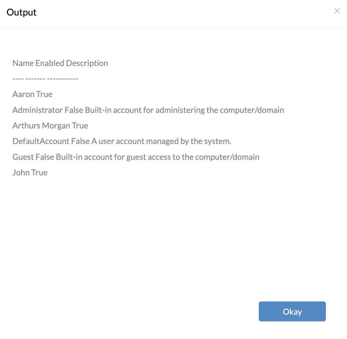
Task: Click the "Description" column header text
Action: coord(87,63)
